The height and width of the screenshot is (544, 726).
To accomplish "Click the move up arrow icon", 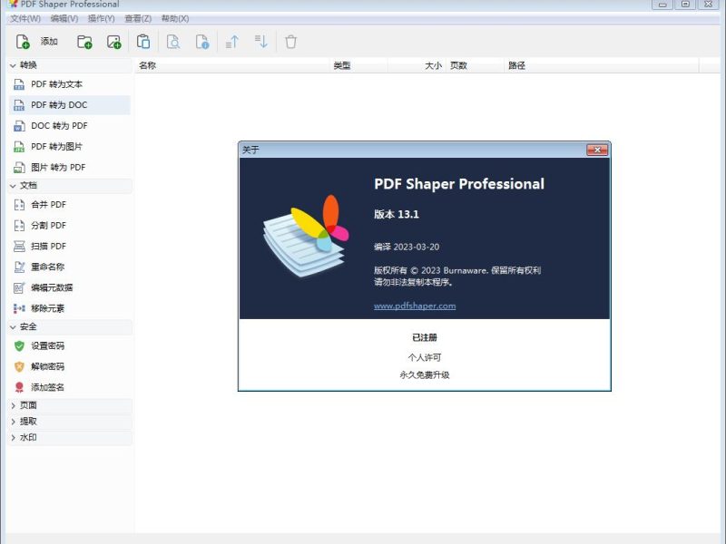I will coord(232,42).
